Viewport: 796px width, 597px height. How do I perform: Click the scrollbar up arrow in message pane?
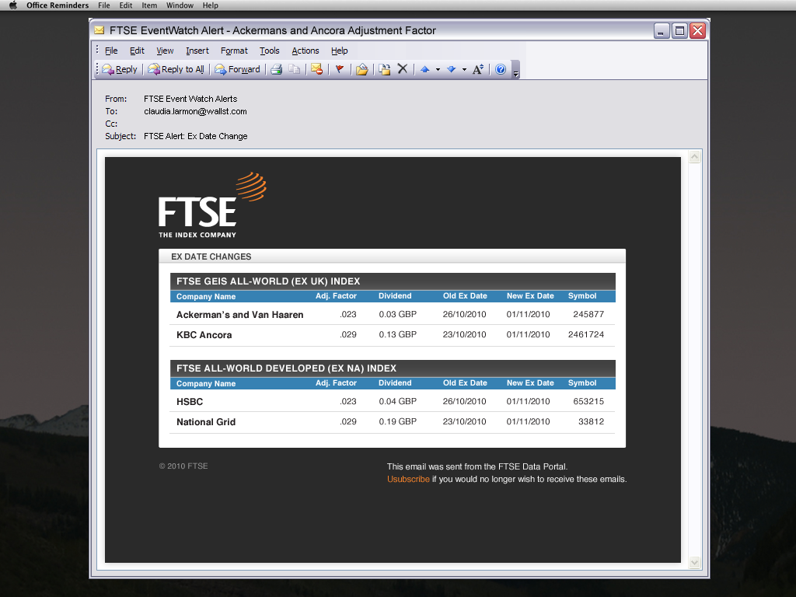[x=694, y=157]
